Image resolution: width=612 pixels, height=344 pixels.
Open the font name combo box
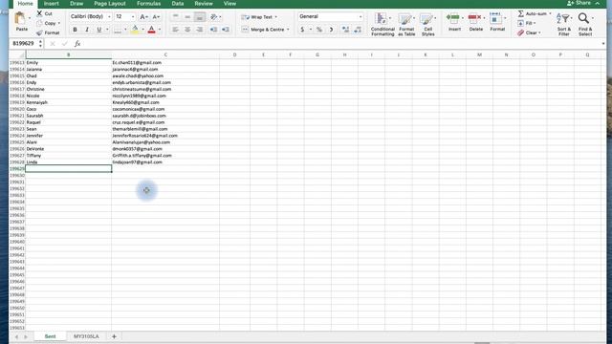point(91,17)
